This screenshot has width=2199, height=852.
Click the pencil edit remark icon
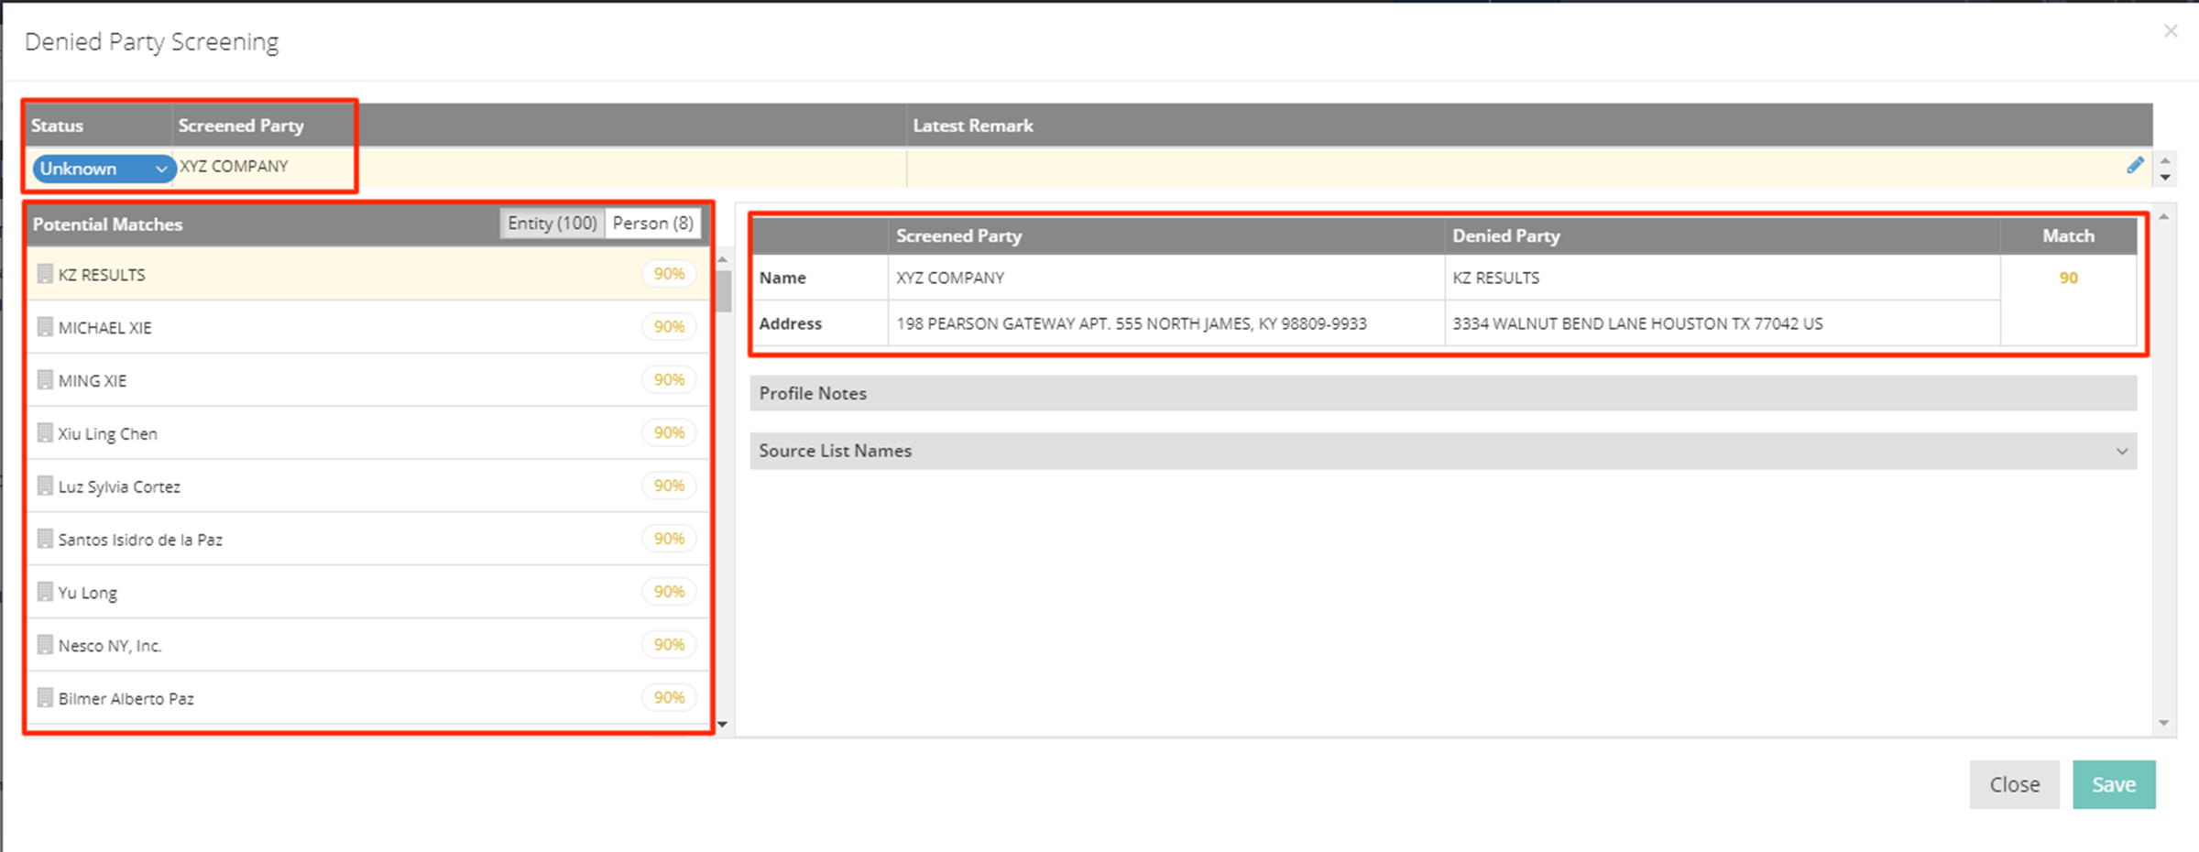point(2135,166)
